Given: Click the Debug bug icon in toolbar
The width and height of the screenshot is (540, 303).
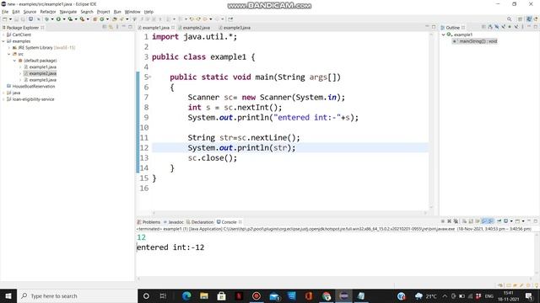Looking at the screenshot, I should pyautogui.click(x=47, y=19).
